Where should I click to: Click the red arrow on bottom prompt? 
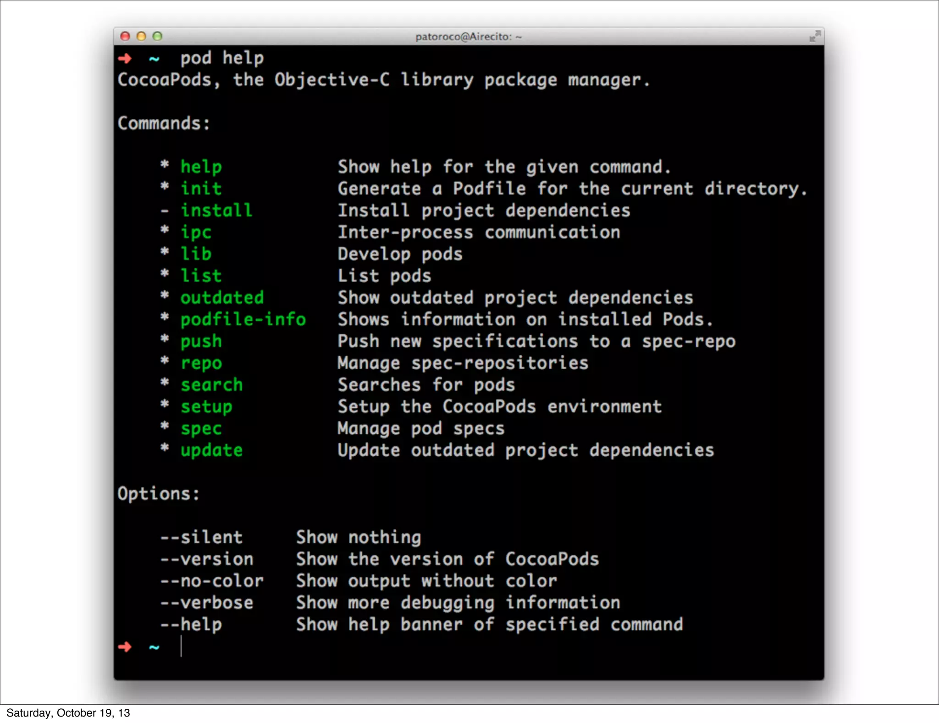pyautogui.click(x=125, y=647)
